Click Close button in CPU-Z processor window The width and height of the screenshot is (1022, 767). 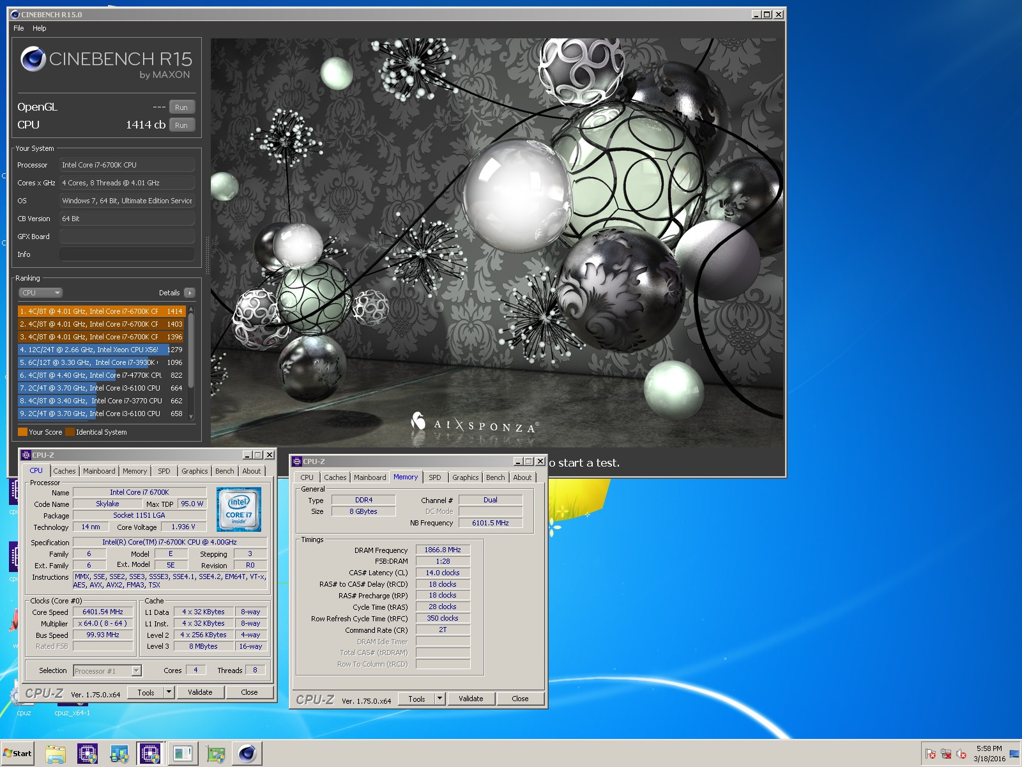(250, 692)
